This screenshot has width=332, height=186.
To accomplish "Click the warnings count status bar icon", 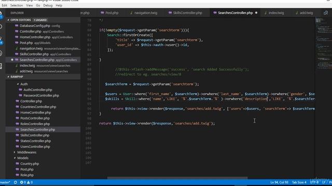I will (x=30, y=182).
